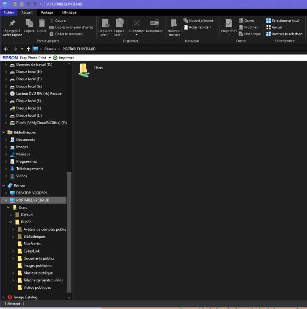Viewport: 307px width, 309px height.
Task: Click the Historique ribbon button
Action: click(250, 34)
